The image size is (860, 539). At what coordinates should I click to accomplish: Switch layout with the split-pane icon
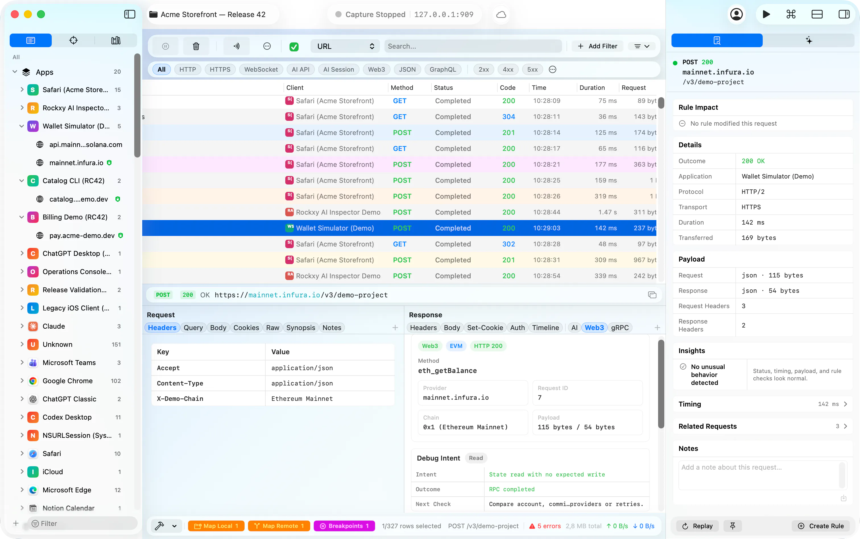(817, 14)
